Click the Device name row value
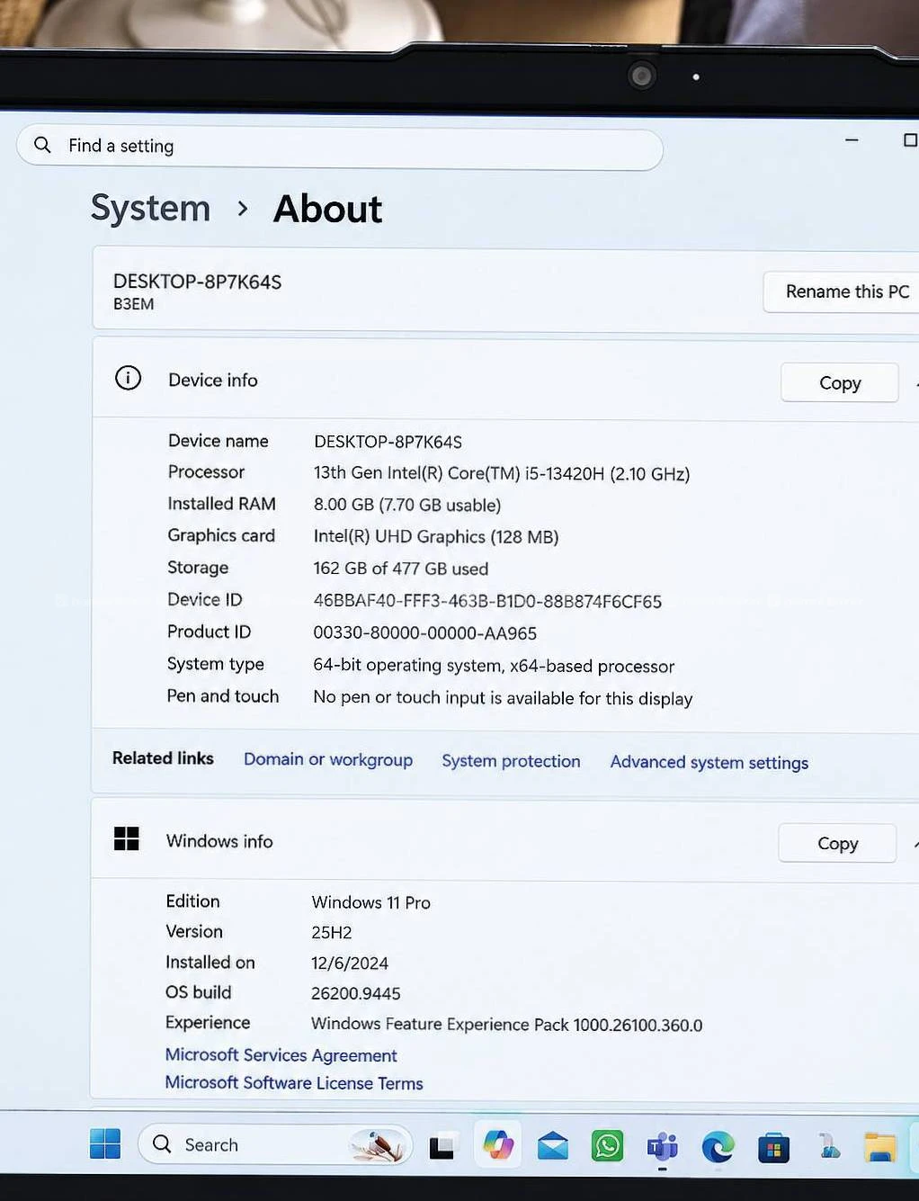Viewport: 919px width, 1201px height. click(388, 442)
